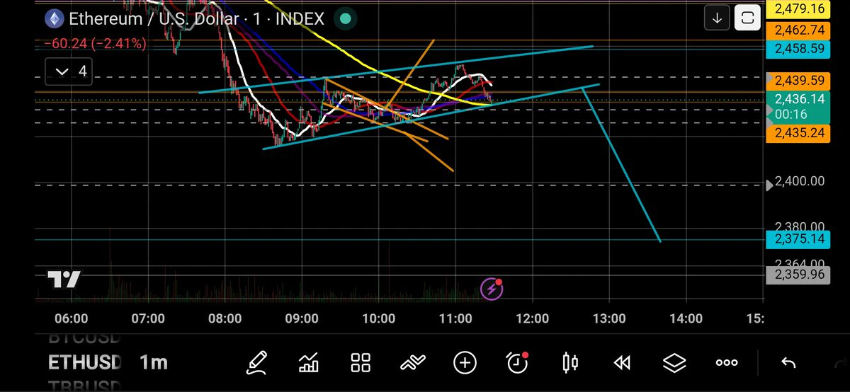Tap the 2,400.00 price axis label

click(x=800, y=181)
